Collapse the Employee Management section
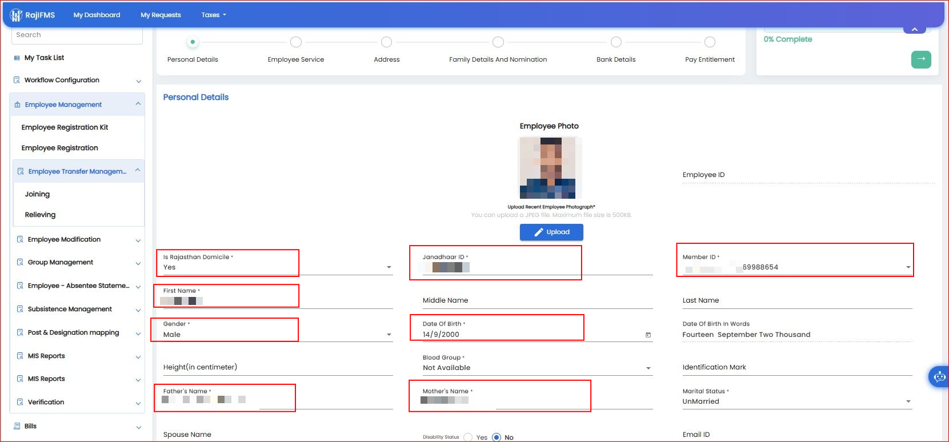The width and height of the screenshot is (949, 442). point(138,104)
